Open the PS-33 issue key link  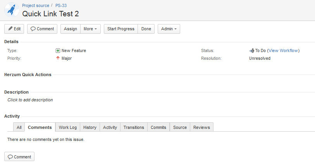click(62, 6)
